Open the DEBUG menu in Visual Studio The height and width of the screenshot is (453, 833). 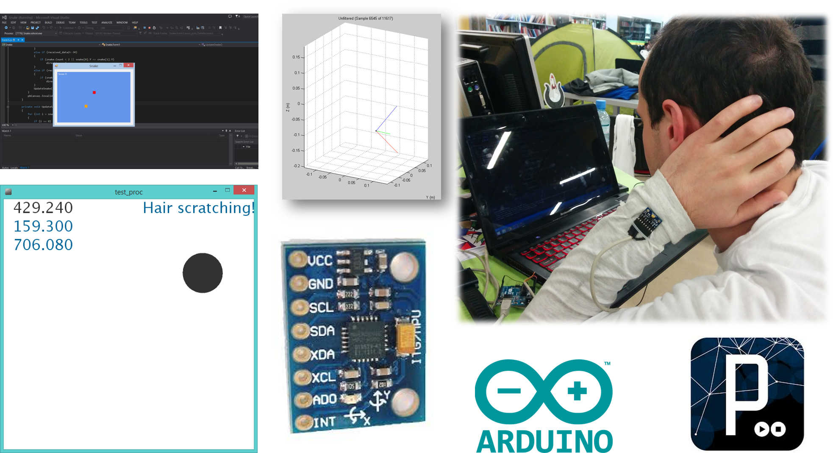coord(60,22)
